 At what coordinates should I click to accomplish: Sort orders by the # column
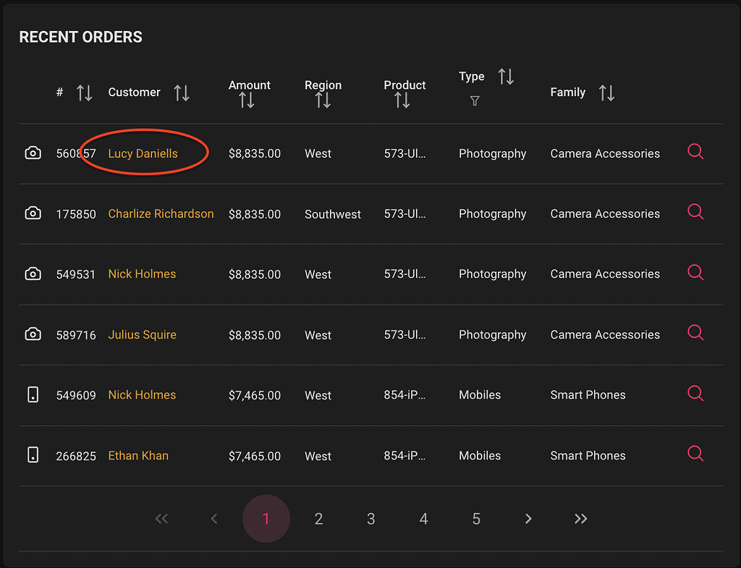point(85,93)
